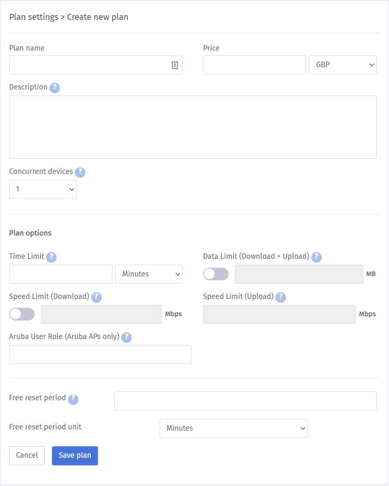
Task: Click the Time Limit help icon
Action: [51, 257]
